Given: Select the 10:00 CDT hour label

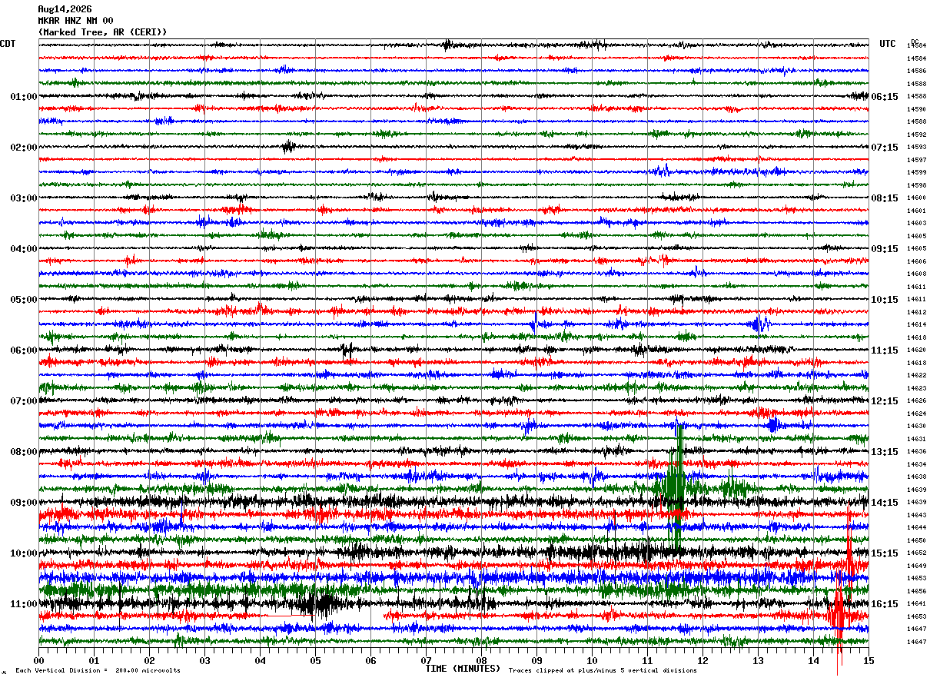Looking at the screenshot, I should point(24,553).
